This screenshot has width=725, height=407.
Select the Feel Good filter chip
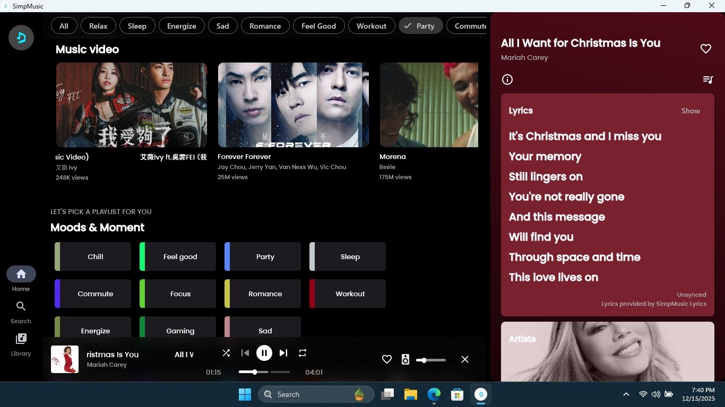[318, 26]
